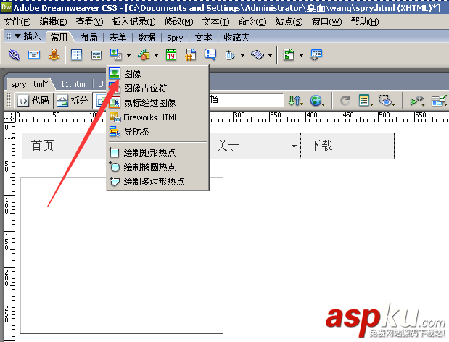Click the Media insert icon

(x=144, y=54)
